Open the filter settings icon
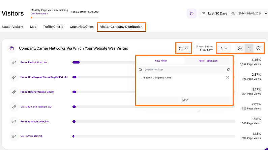268x150 pixels. 181,48
